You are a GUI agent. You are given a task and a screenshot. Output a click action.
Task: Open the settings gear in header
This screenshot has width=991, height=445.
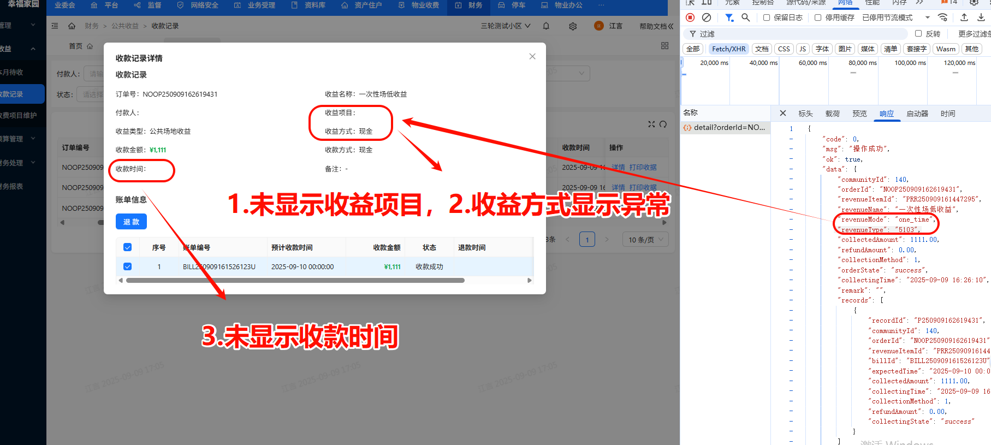[573, 26]
